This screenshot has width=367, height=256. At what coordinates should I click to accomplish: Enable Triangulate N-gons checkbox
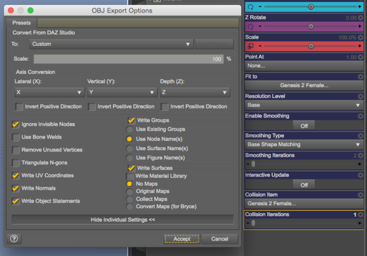pos(16,163)
